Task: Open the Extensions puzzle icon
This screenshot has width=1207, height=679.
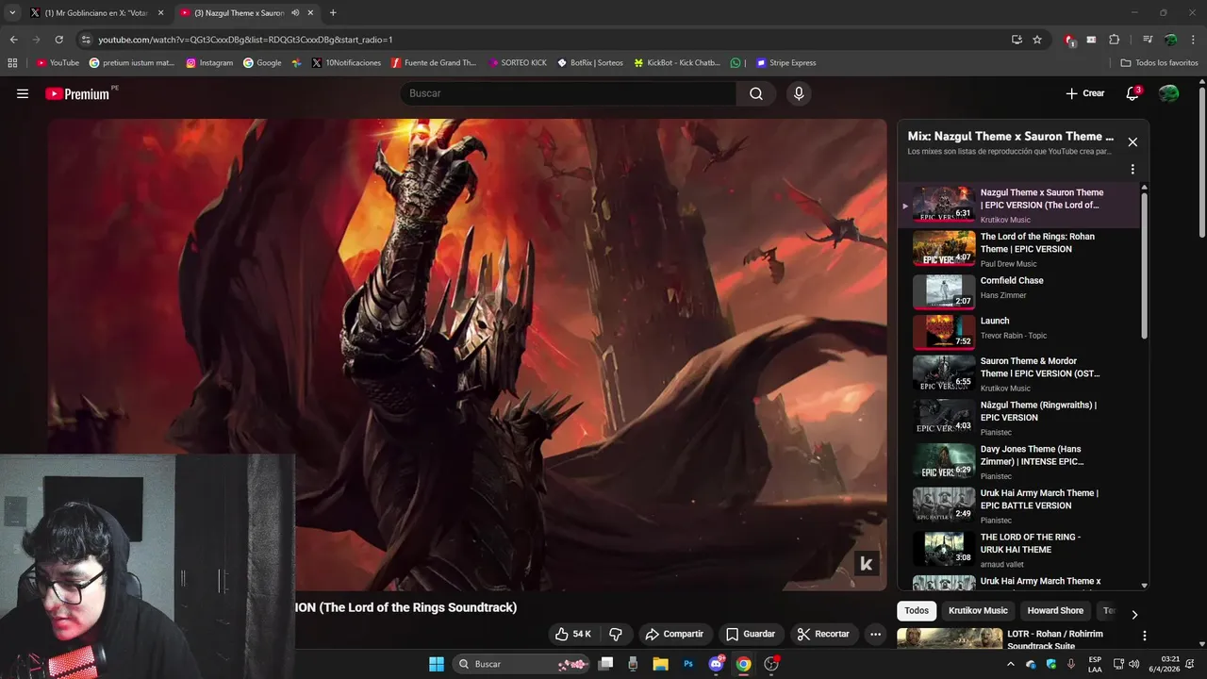Action: point(1114,40)
